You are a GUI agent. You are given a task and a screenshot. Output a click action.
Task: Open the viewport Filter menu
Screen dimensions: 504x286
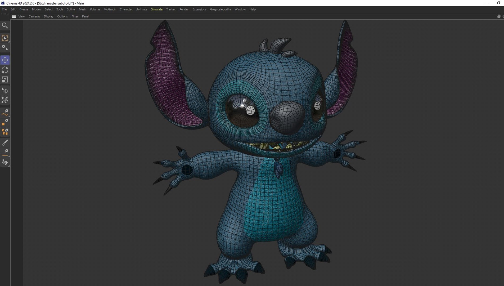pyautogui.click(x=75, y=16)
